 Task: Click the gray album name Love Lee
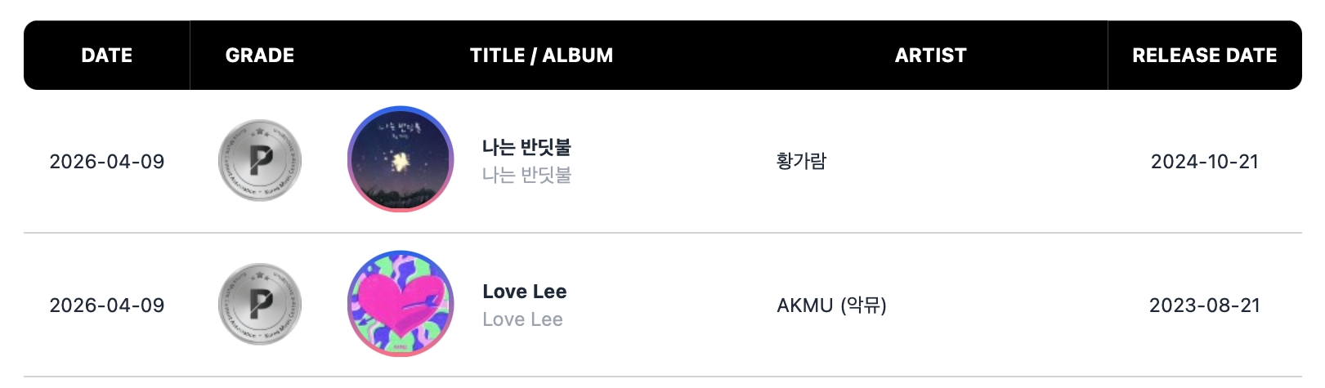(x=522, y=319)
